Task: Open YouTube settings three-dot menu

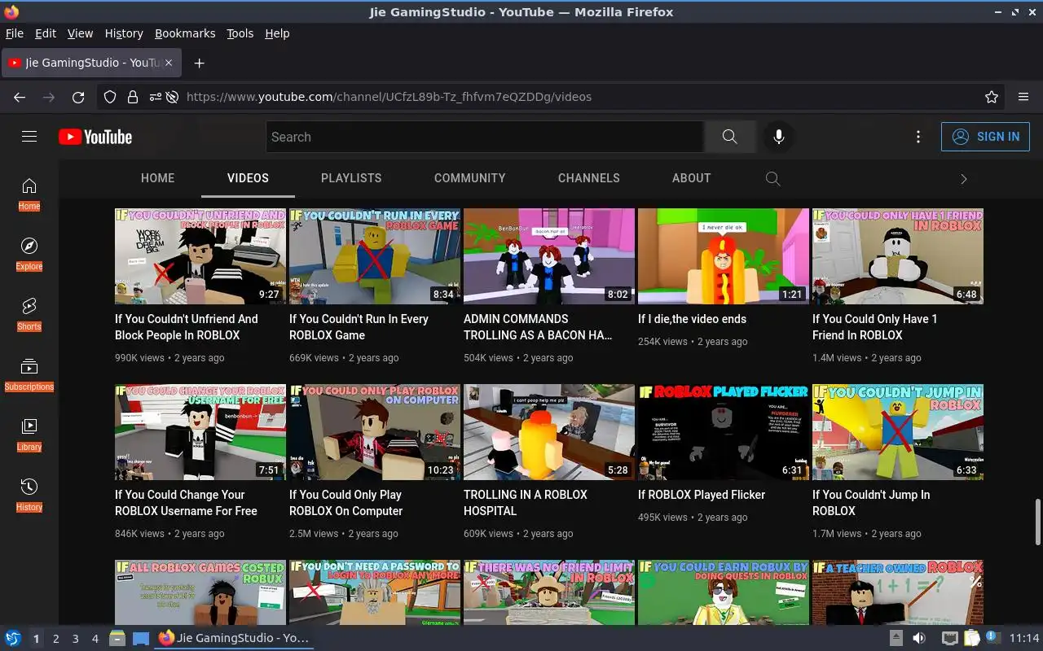Action: [918, 137]
